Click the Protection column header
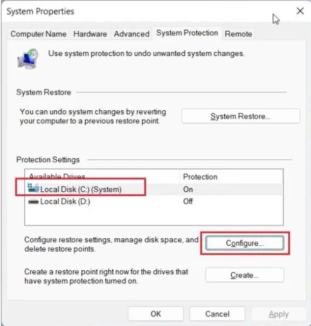 pos(200,177)
